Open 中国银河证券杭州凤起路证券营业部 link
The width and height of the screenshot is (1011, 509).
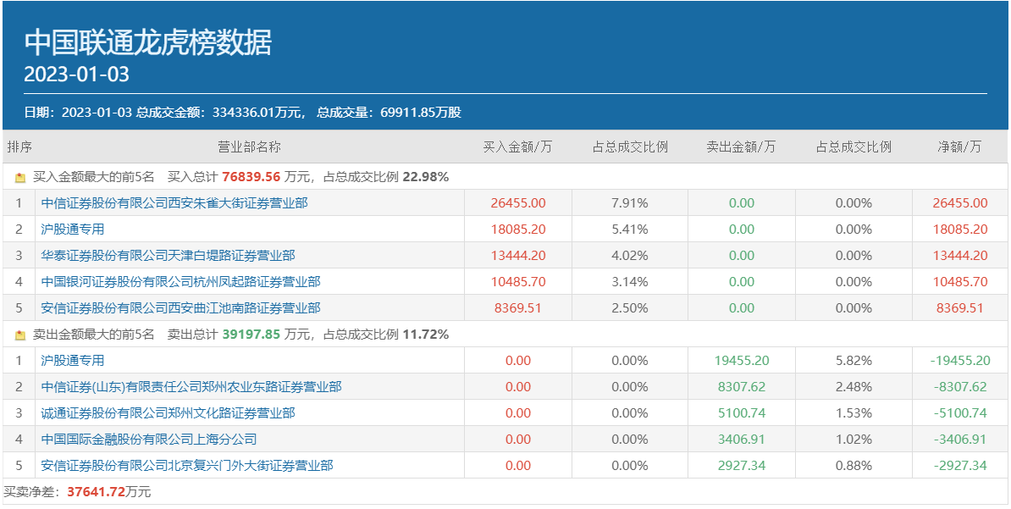[181, 282]
